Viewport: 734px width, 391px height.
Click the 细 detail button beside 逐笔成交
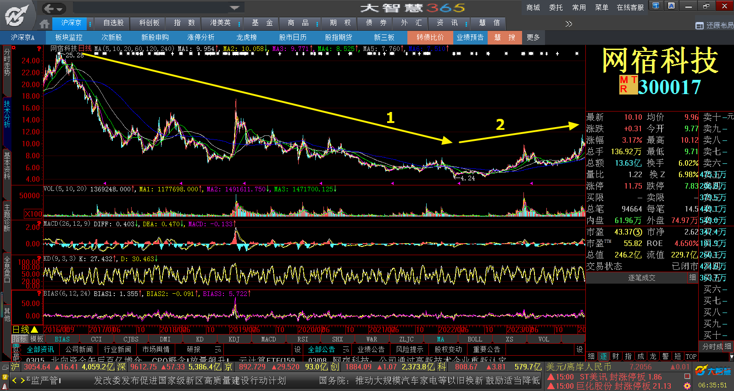click(692, 277)
